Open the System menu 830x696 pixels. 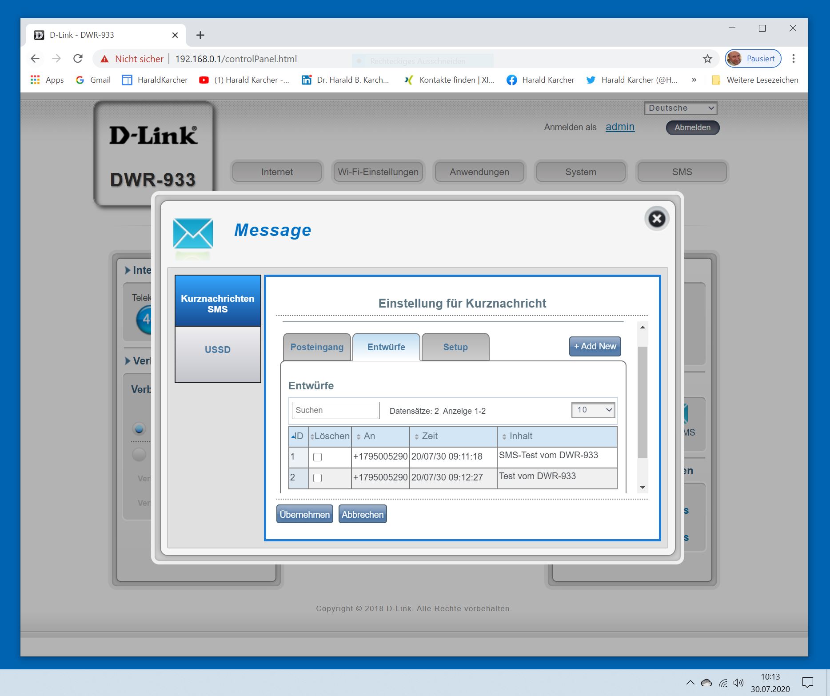581,172
